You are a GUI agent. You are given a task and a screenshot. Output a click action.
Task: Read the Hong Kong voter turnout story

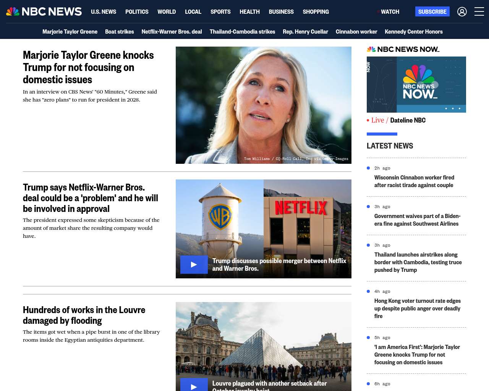click(x=417, y=308)
